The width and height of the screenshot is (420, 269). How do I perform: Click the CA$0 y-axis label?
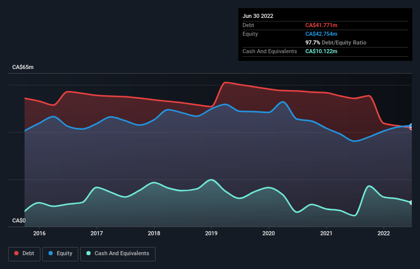coord(19,220)
